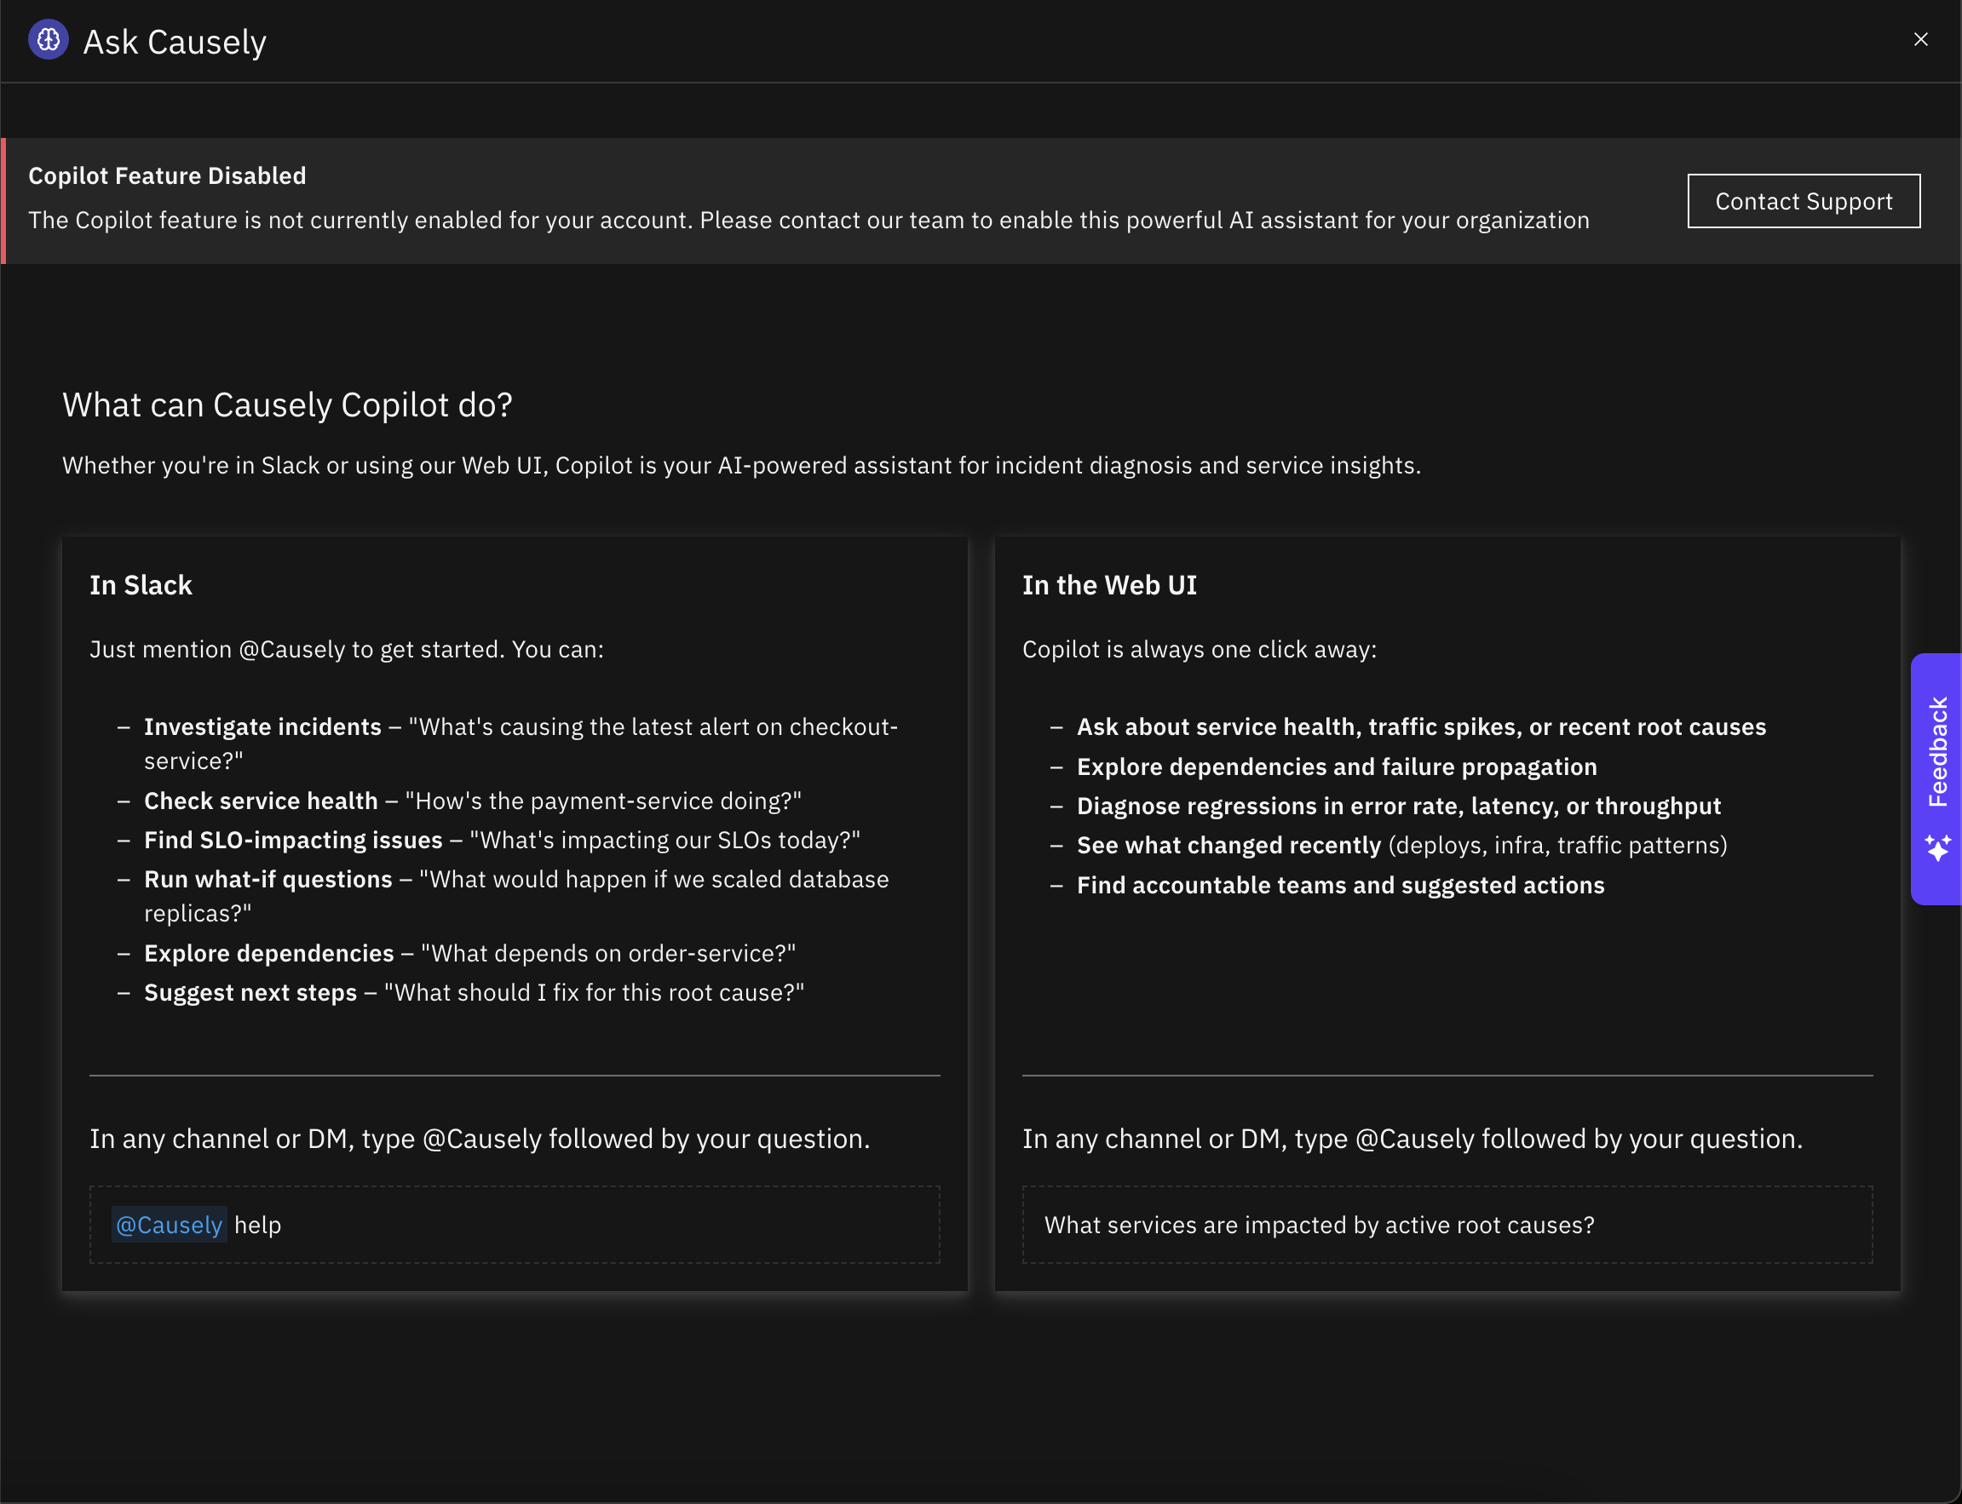Click the 'In Slack' card heading

(141, 585)
